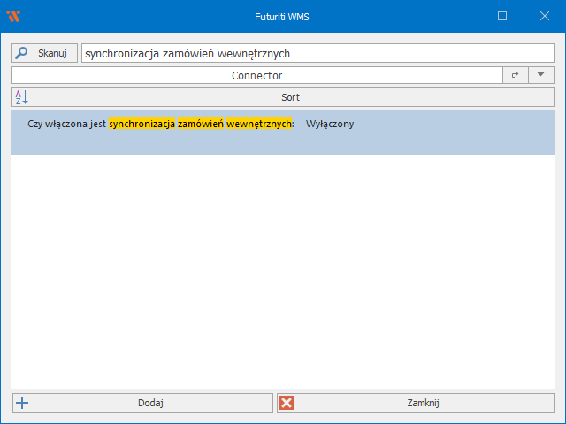Click the highlighted word 'synchronizacja' in result
The height and width of the screenshot is (424, 566).
[x=141, y=125]
